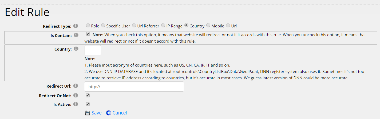Click the Is Active info icon
The width and height of the screenshot is (380, 119).
[x=76, y=104]
